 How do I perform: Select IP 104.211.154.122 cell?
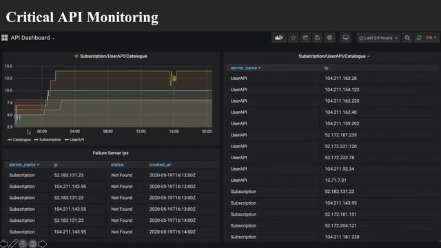342,90
